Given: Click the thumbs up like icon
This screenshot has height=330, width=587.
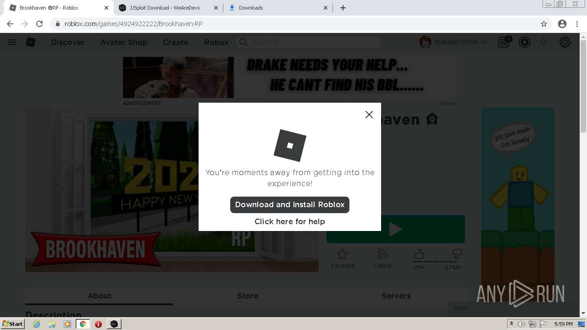Looking at the screenshot, I should [x=419, y=254].
